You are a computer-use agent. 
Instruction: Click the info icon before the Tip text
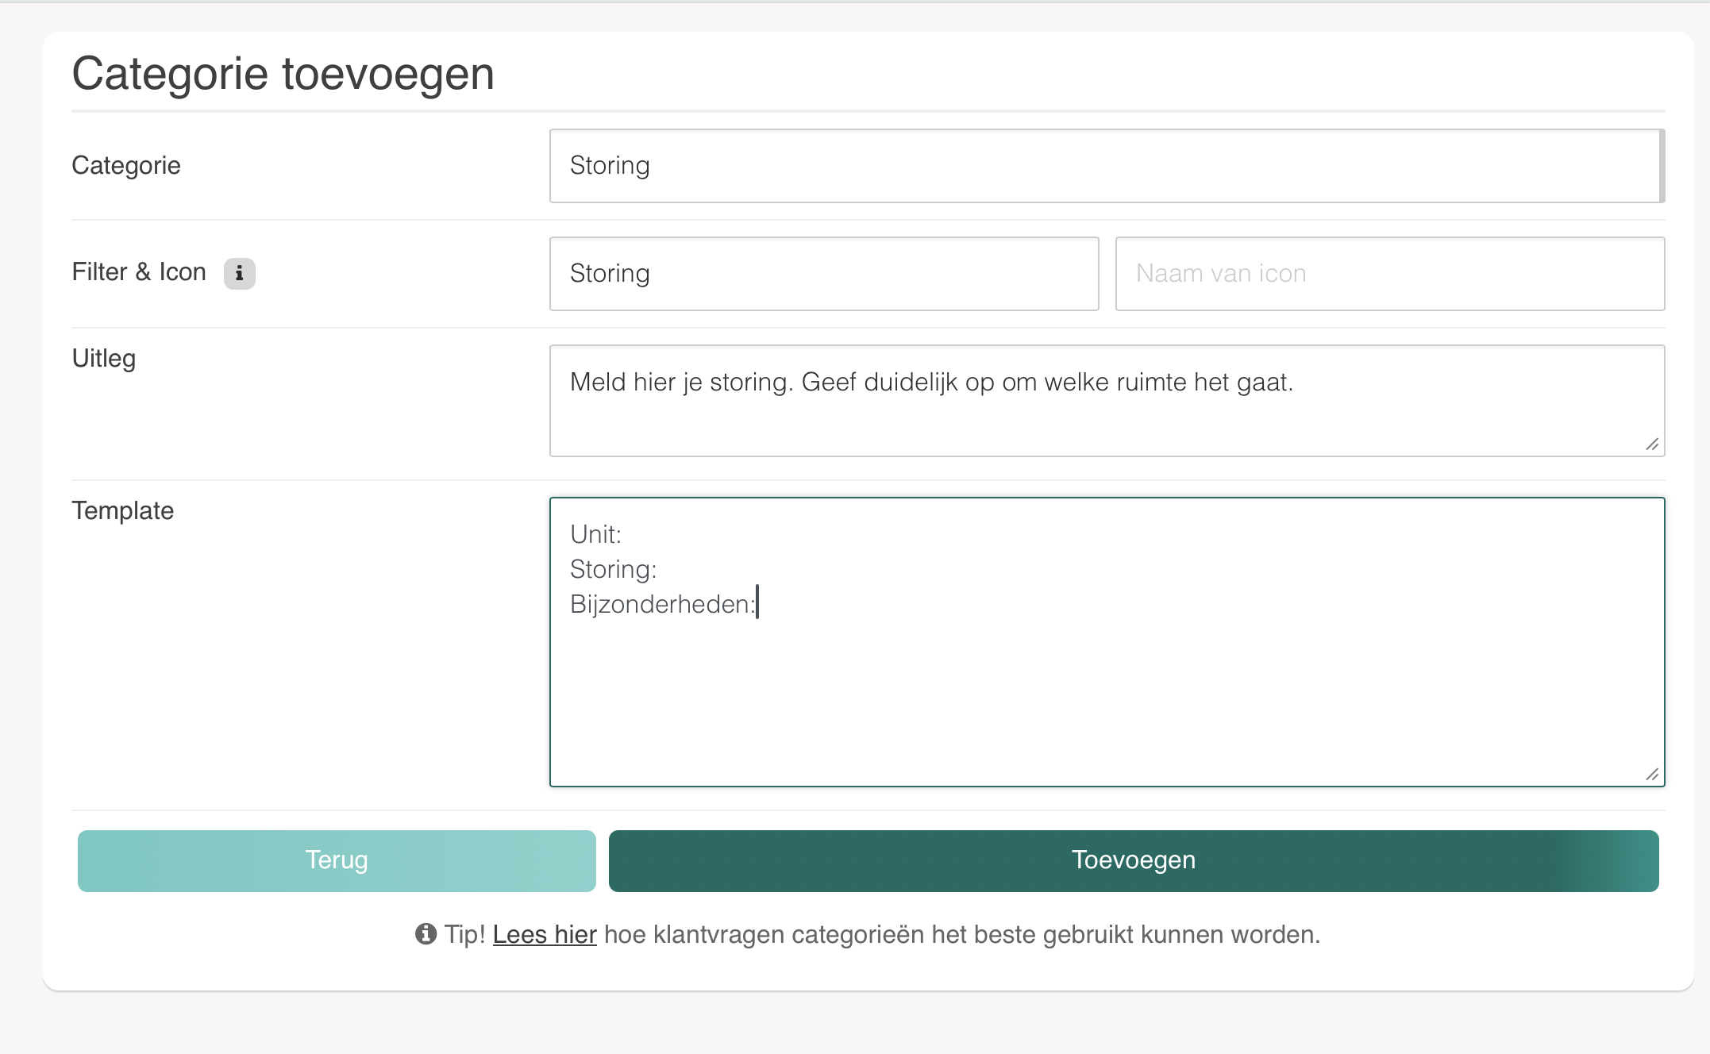click(x=426, y=934)
